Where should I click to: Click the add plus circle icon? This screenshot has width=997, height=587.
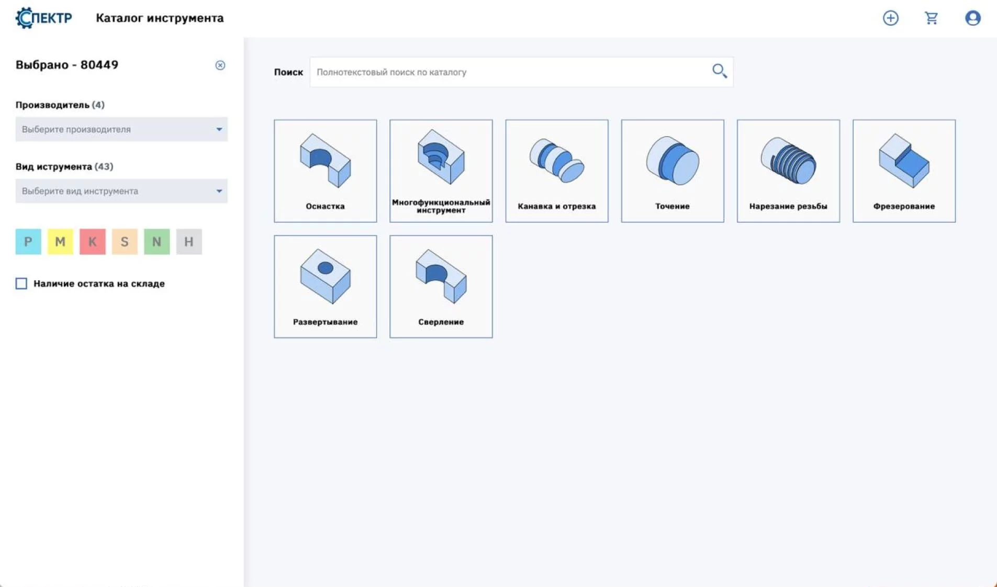890,18
